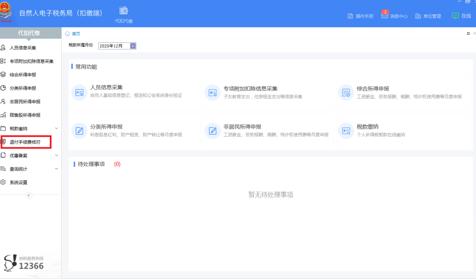Select 限售股所得申报 in the sidebar
Screen dimensions: 476x279
click(25, 115)
